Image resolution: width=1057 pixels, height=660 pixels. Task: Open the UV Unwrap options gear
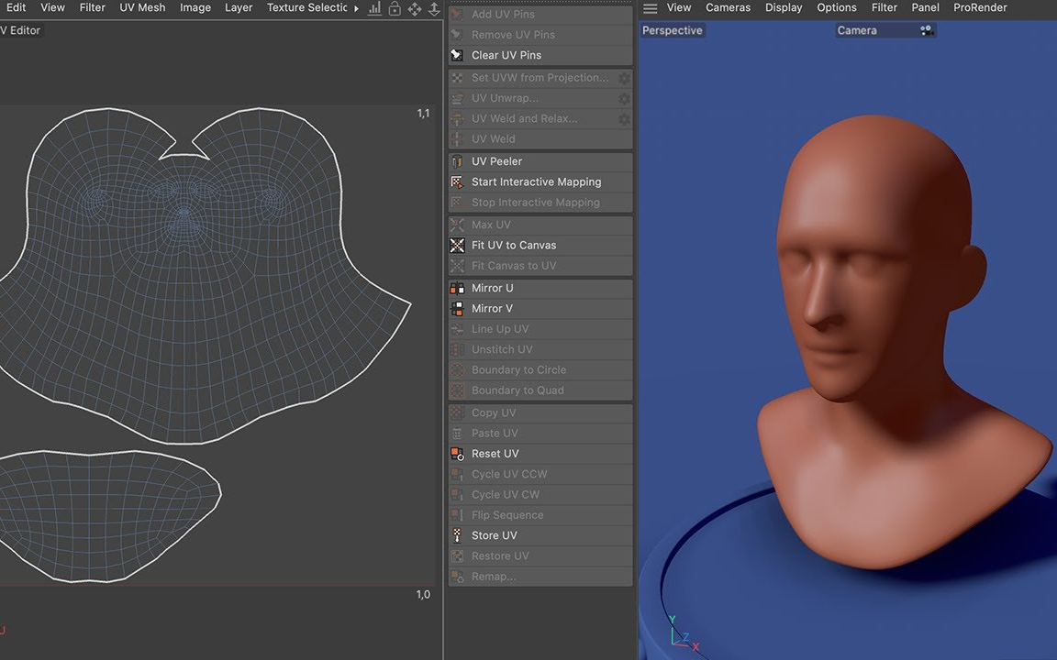click(624, 98)
